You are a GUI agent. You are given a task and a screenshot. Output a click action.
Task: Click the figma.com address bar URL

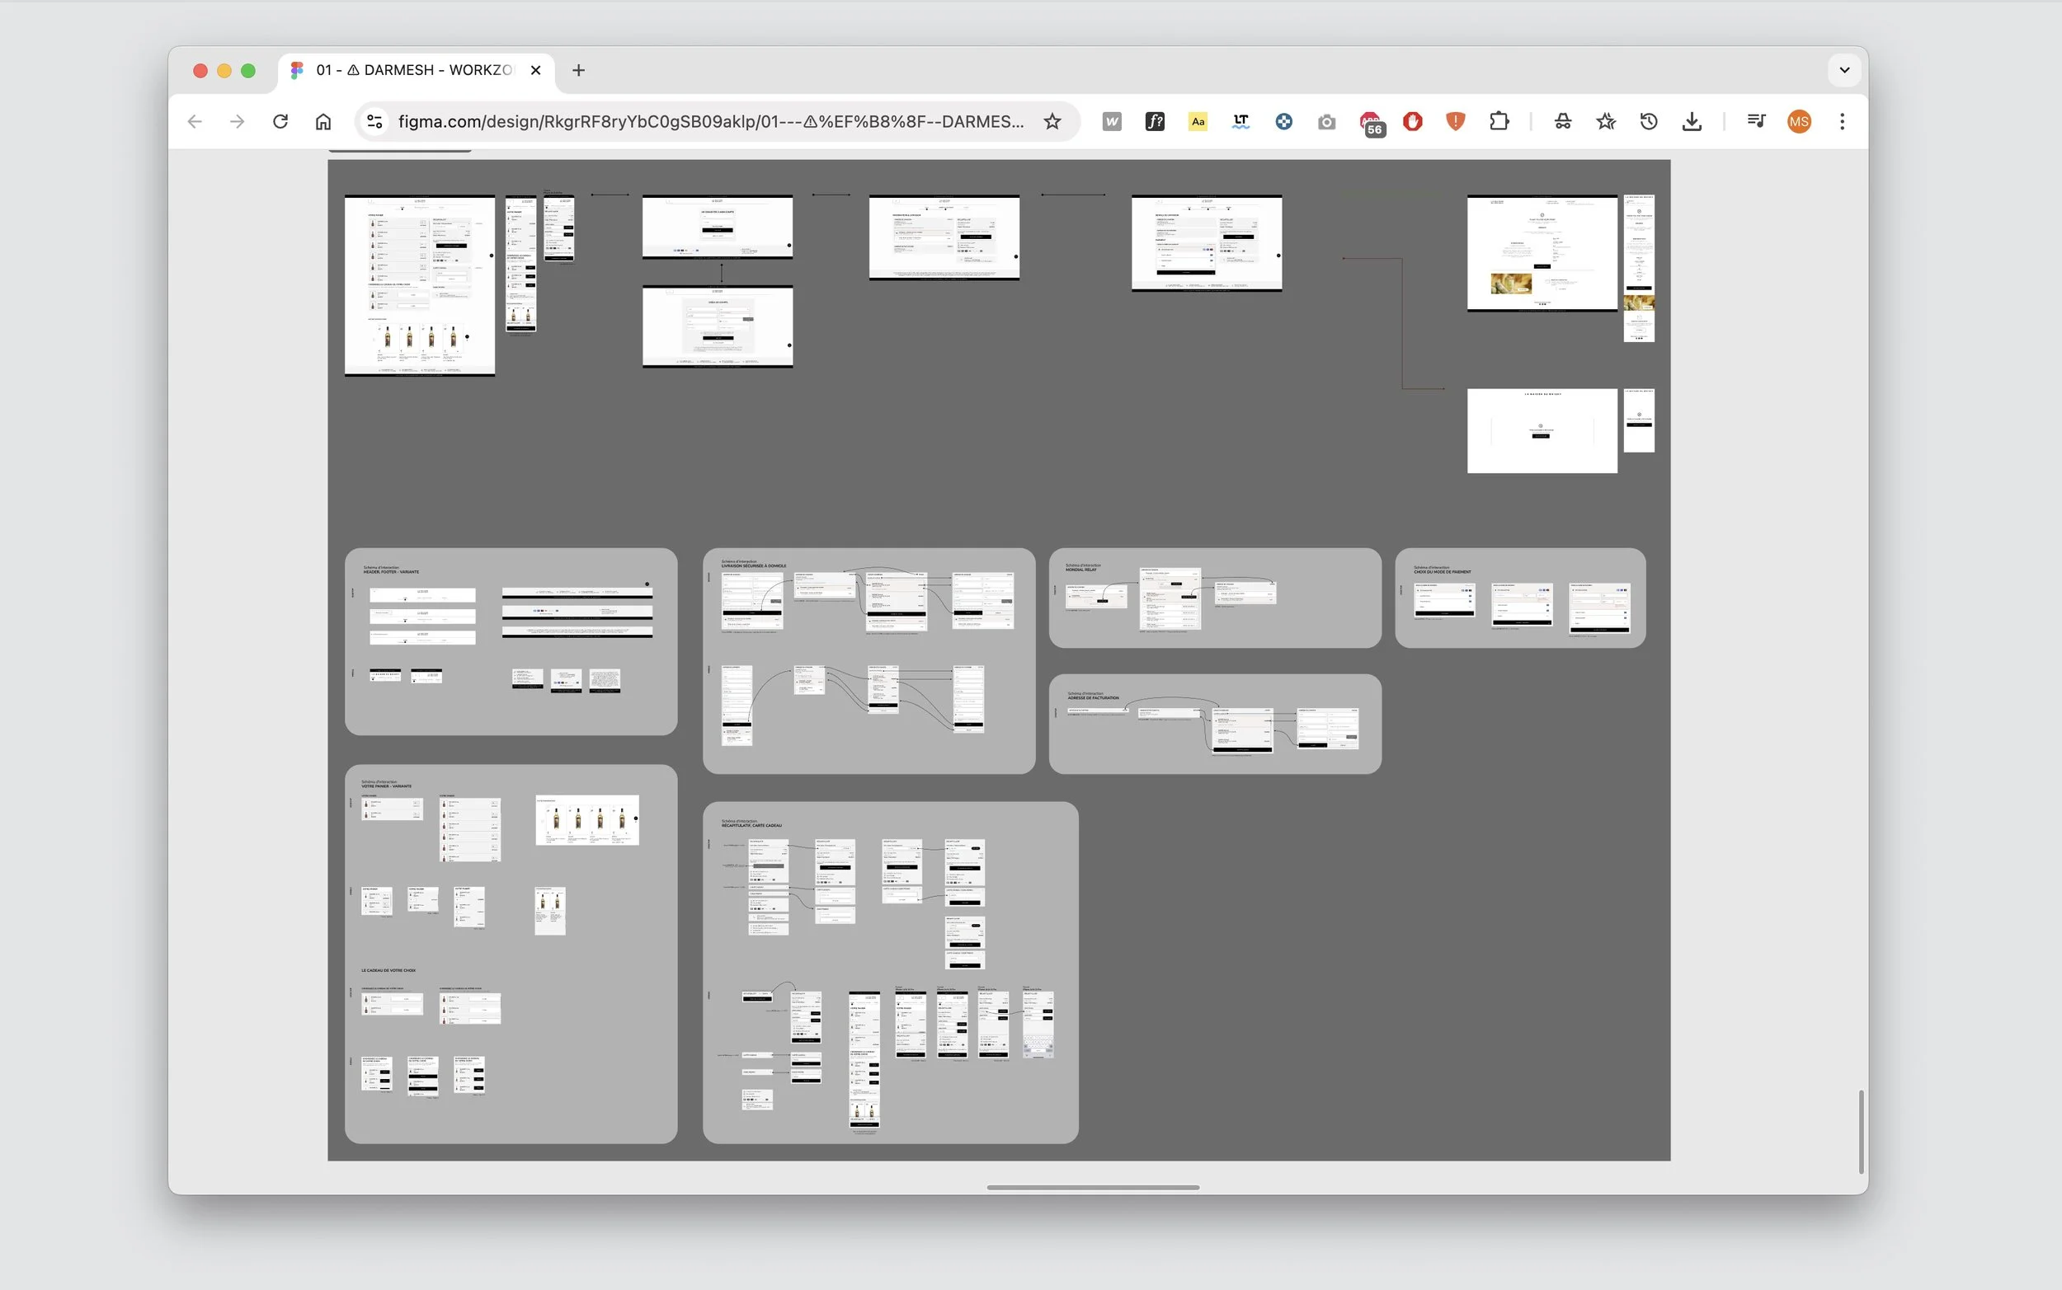point(710,122)
